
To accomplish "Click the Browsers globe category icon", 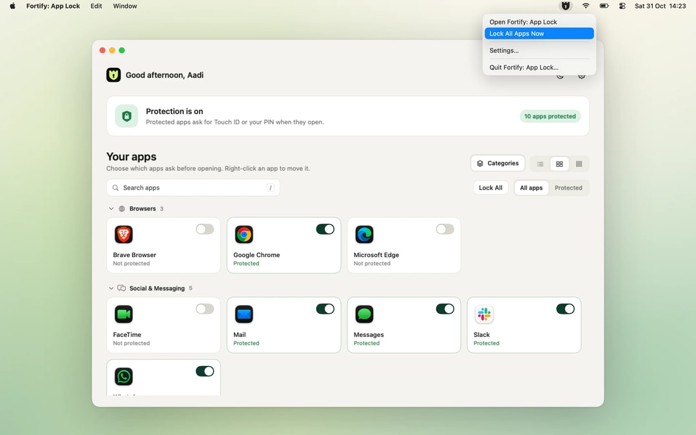I will point(122,209).
